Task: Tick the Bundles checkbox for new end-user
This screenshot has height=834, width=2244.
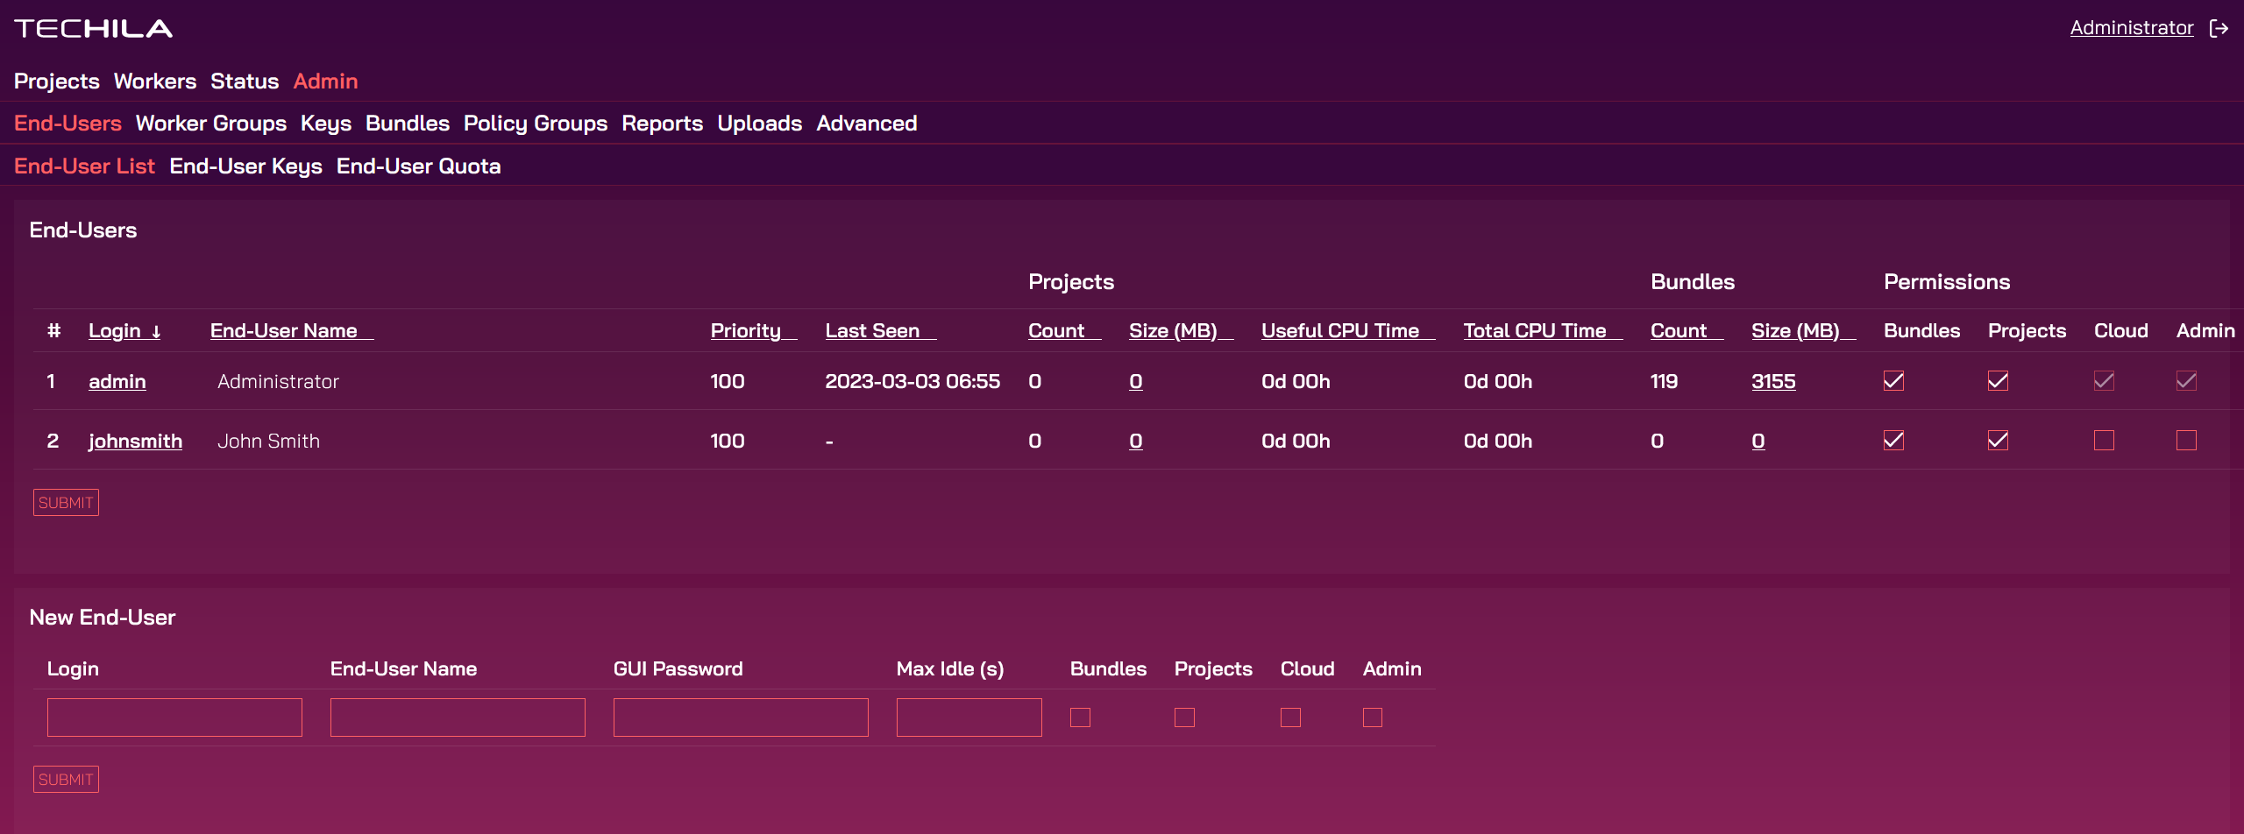Action: 1080,718
